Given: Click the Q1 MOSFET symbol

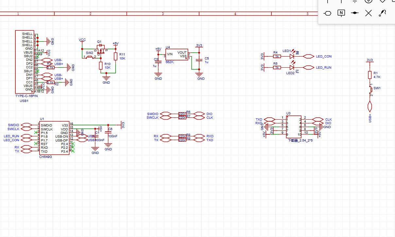Looking at the screenshot, I should [101, 49].
